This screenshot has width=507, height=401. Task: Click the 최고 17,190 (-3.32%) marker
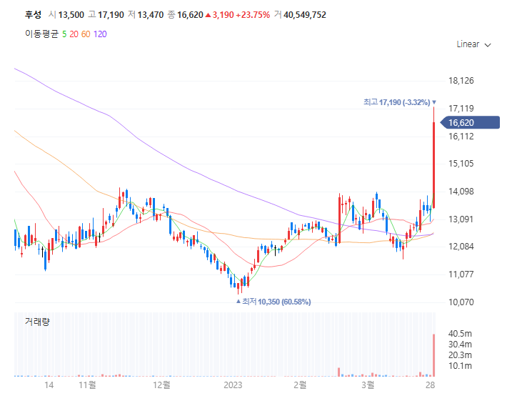coord(400,102)
